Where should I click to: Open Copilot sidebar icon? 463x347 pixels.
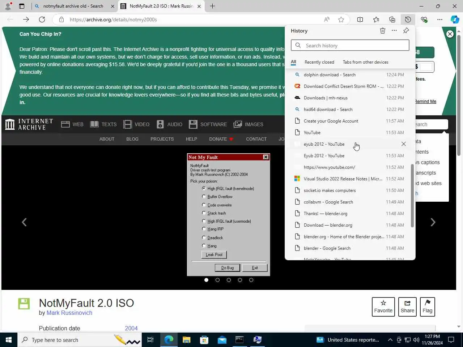(455, 20)
